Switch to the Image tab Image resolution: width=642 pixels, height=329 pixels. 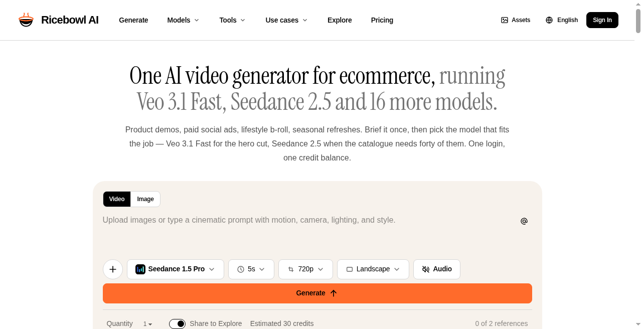tap(145, 199)
